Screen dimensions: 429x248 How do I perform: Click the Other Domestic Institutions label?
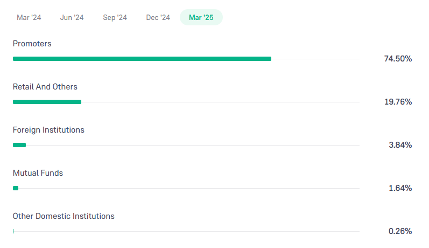click(64, 216)
